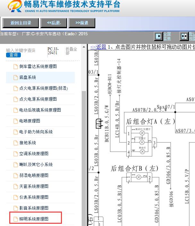Viewport: 195px width, 226px height.
Task: Click the sidebar scrollbar up arrow
Action: (84, 47)
